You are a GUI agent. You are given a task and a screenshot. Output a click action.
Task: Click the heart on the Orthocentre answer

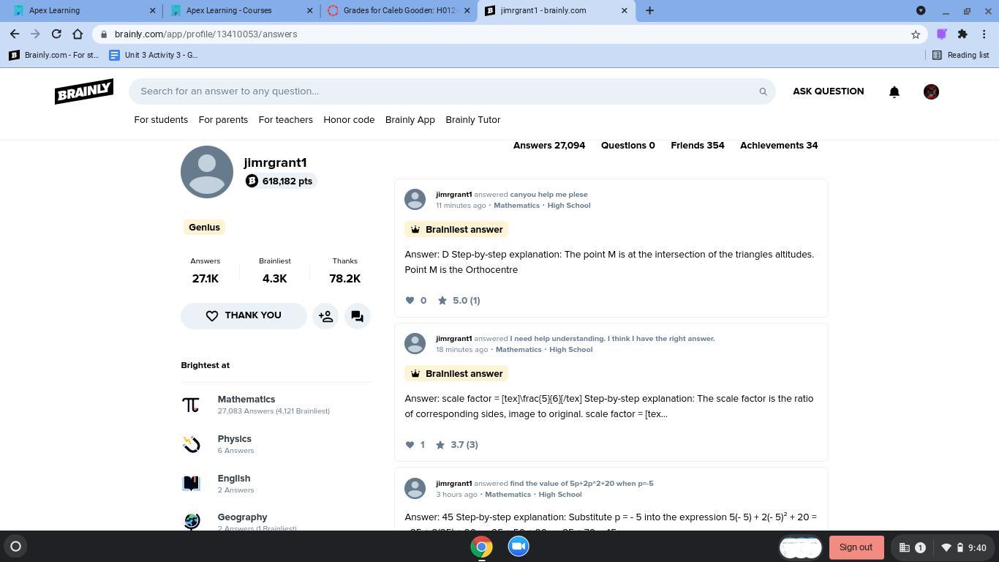coord(410,300)
